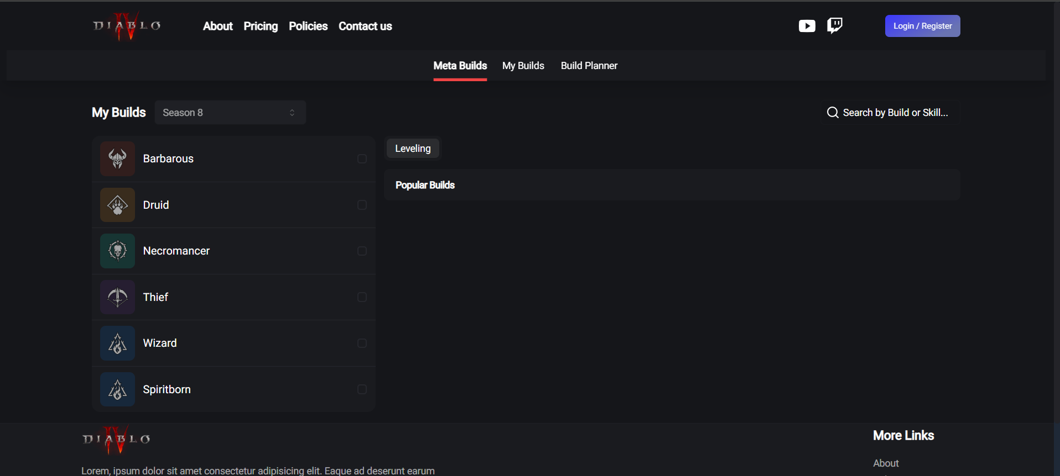Check the Necromancer checkbox
Screen dimensions: 1060x476
pos(362,251)
